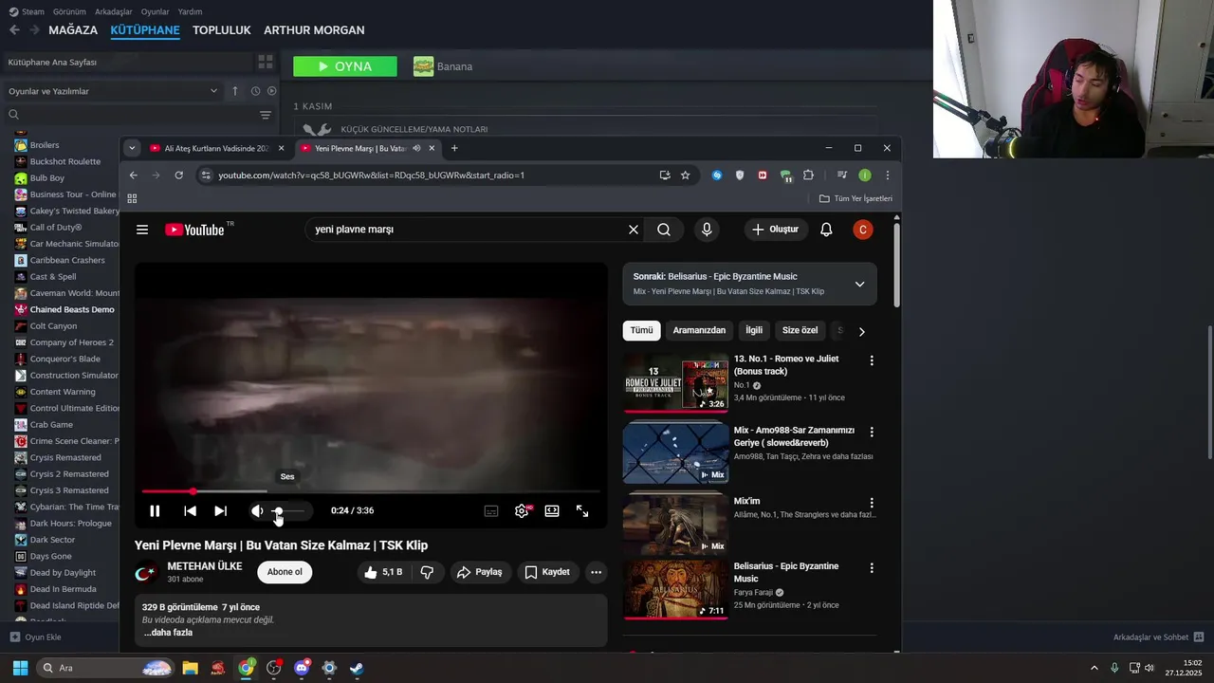This screenshot has height=683, width=1214.
Task: Reload the page in Chrome
Action: point(178,175)
